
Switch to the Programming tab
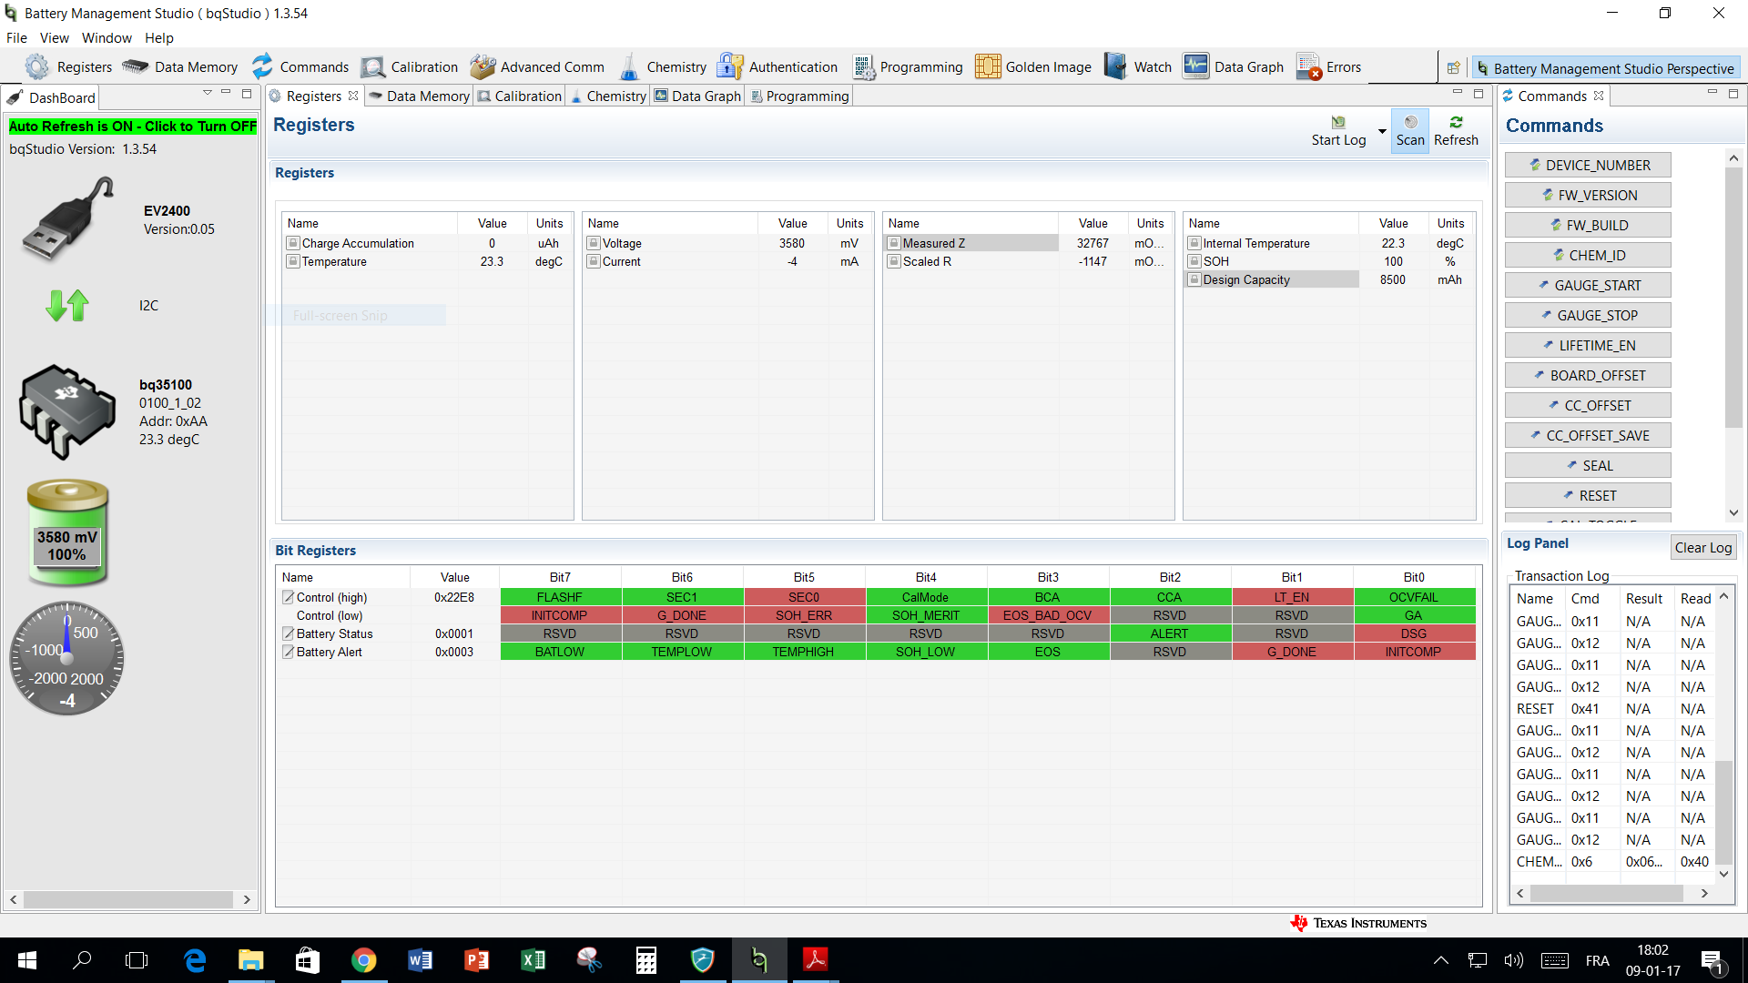(x=799, y=96)
